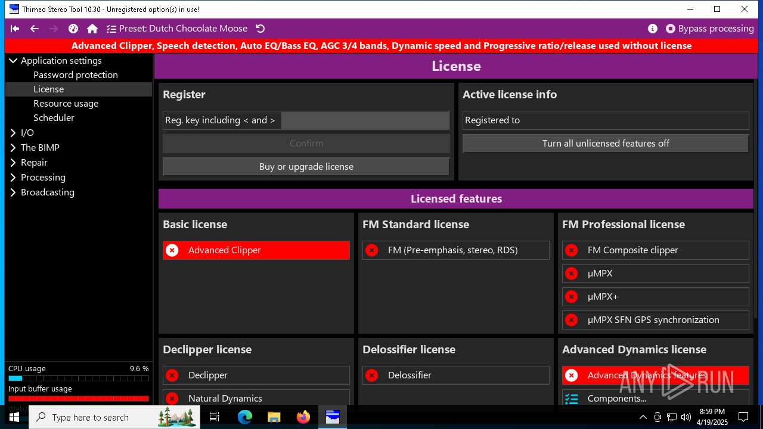Toggle FM Composite clipper feature
This screenshot has width=763, height=429.
pos(656,250)
